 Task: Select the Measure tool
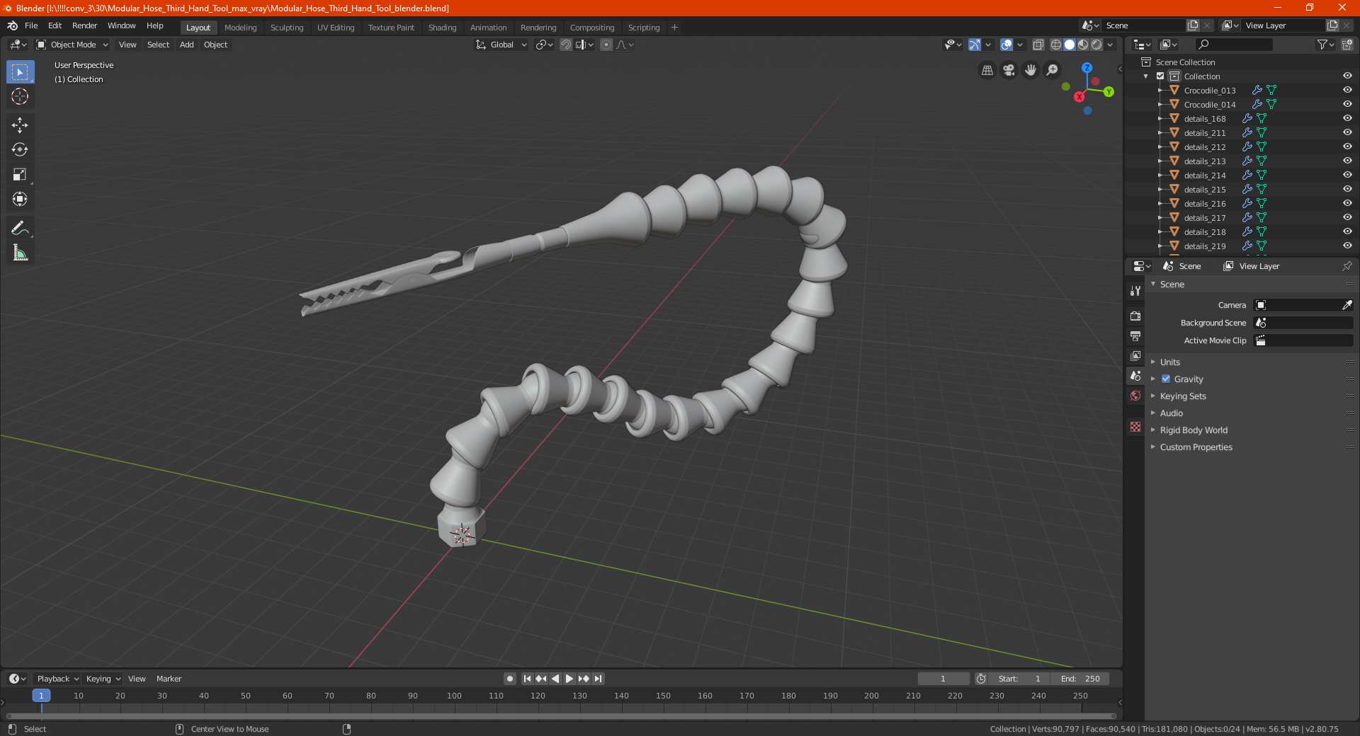click(20, 253)
